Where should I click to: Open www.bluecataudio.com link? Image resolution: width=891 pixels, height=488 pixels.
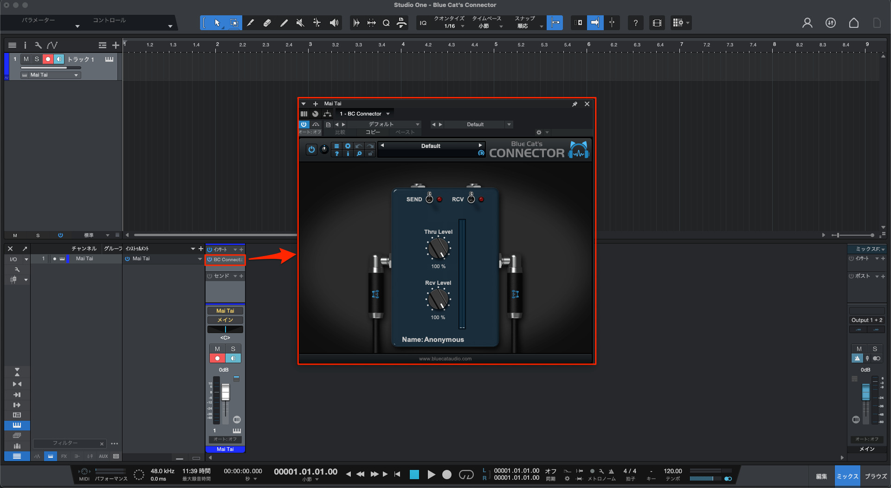point(445,359)
